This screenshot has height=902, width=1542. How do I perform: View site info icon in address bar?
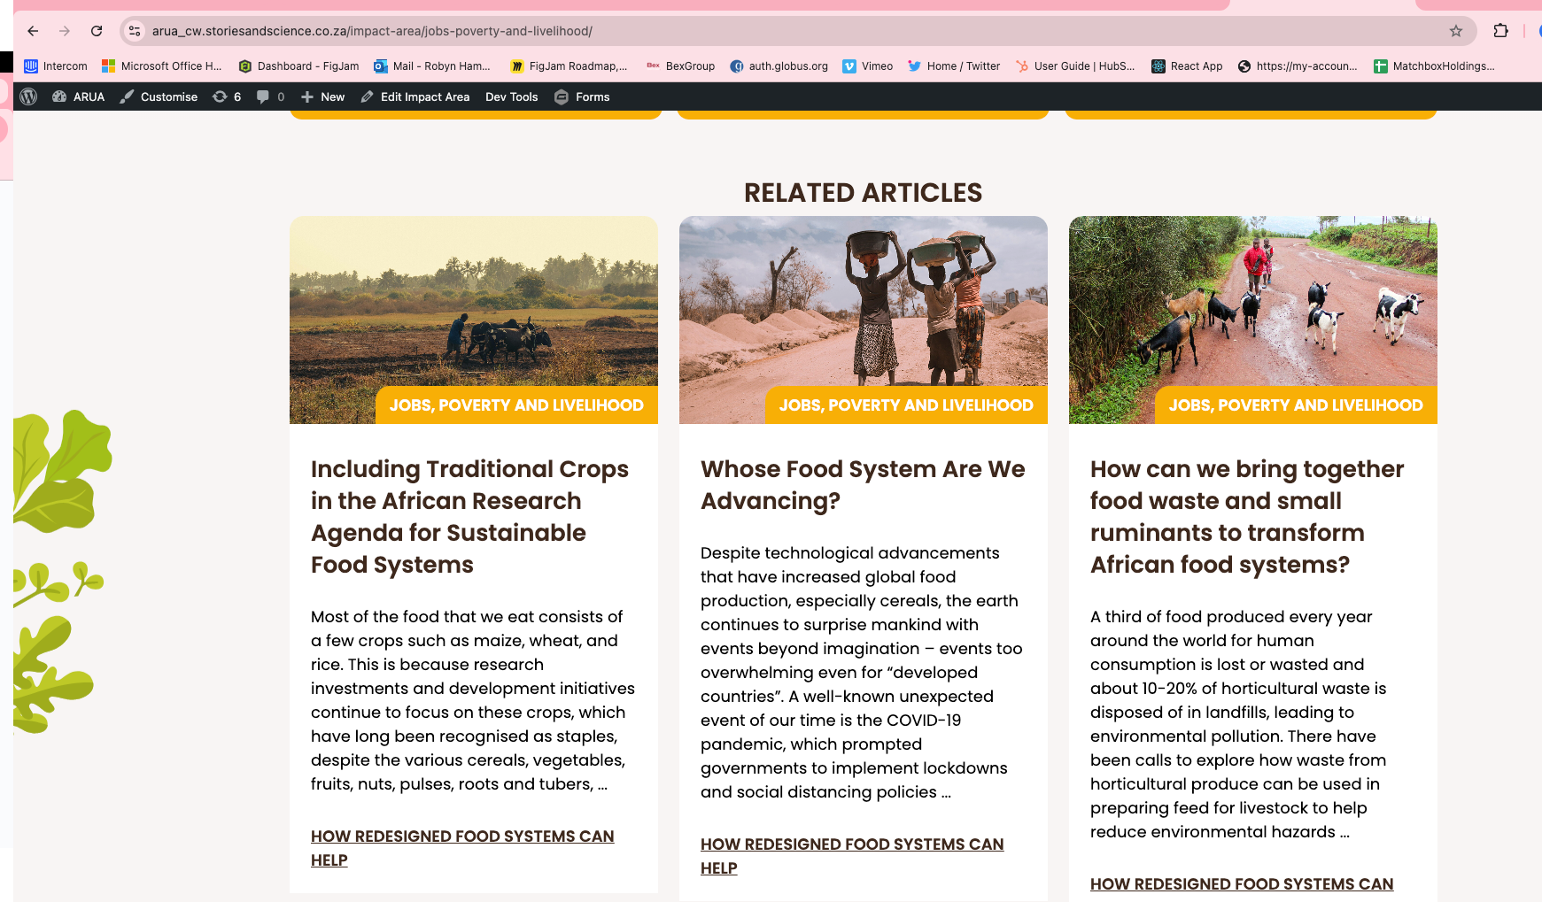click(135, 31)
